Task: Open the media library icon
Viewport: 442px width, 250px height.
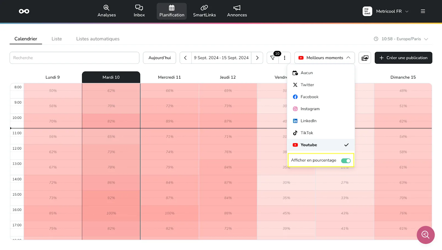Action: pos(365,58)
